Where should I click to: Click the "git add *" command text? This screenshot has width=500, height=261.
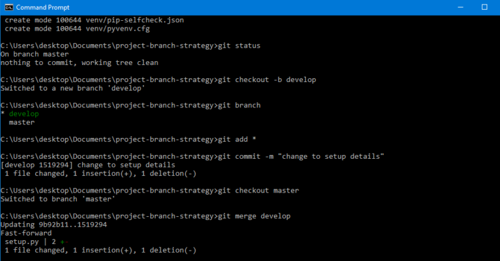234,139
